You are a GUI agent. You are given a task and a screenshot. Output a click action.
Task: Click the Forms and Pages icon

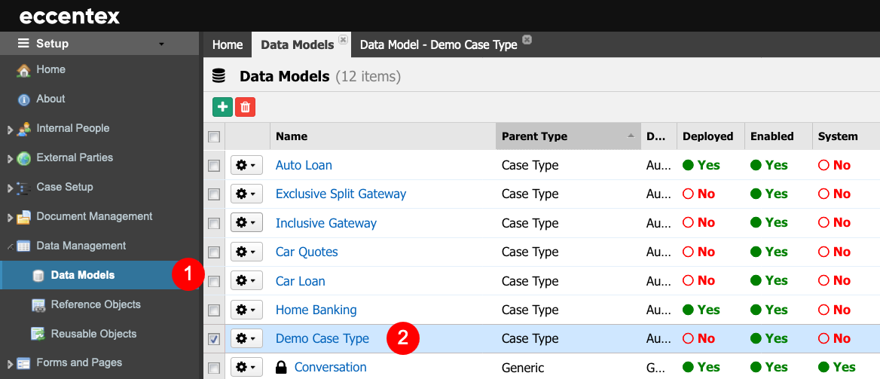(23, 363)
